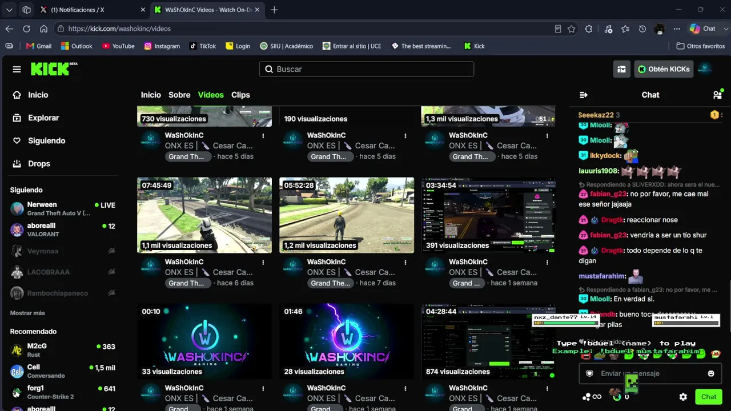This screenshot has height=411, width=731.
Task: Add this page to favorites star
Action: (x=571, y=29)
